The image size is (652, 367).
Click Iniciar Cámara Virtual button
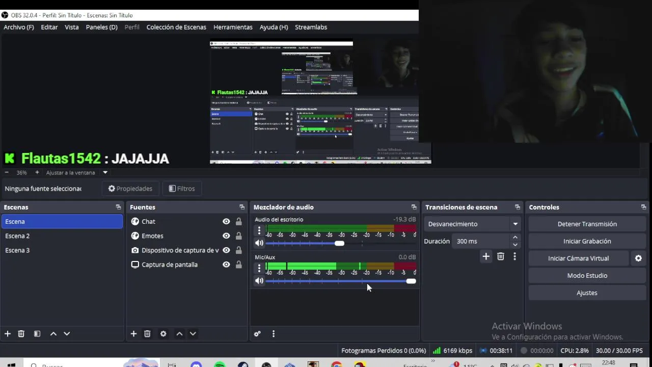[578, 258]
